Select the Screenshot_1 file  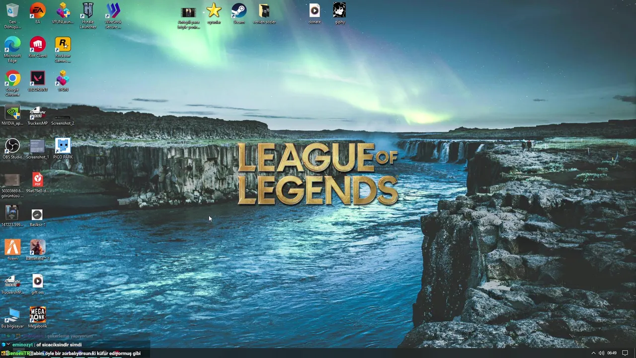pyautogui.click(x=37, y=149)
